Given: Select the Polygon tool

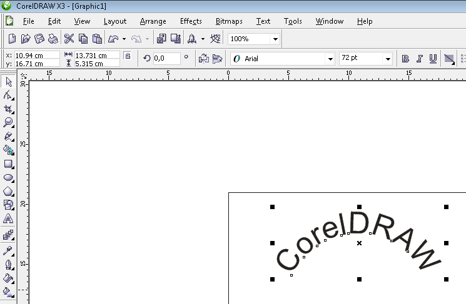Looking at the screenshot, I should [x=8, y=191].
